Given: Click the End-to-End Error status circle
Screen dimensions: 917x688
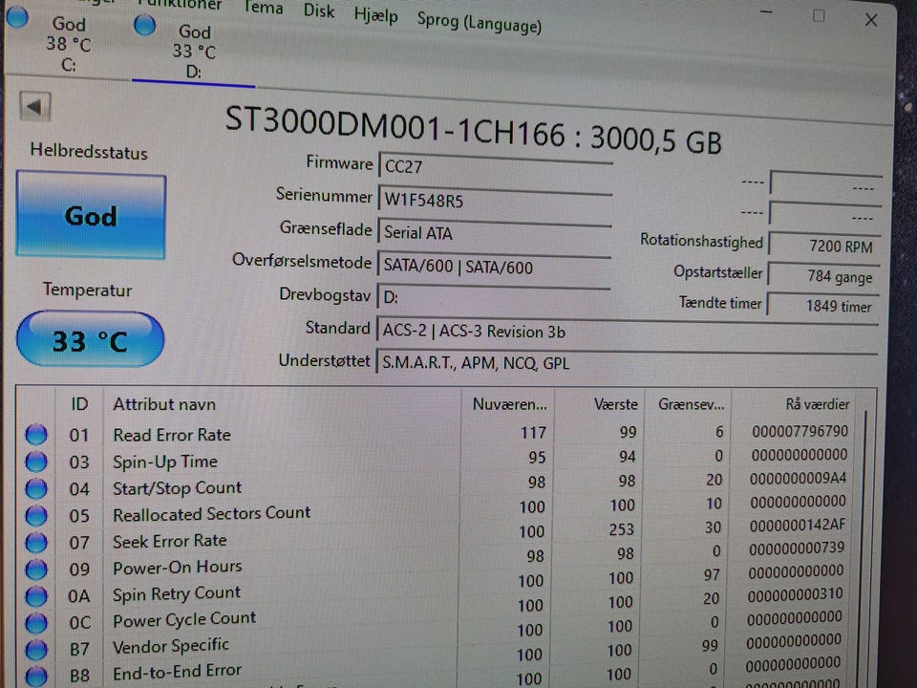Looking at the screenshot, I should pos(36,676).
